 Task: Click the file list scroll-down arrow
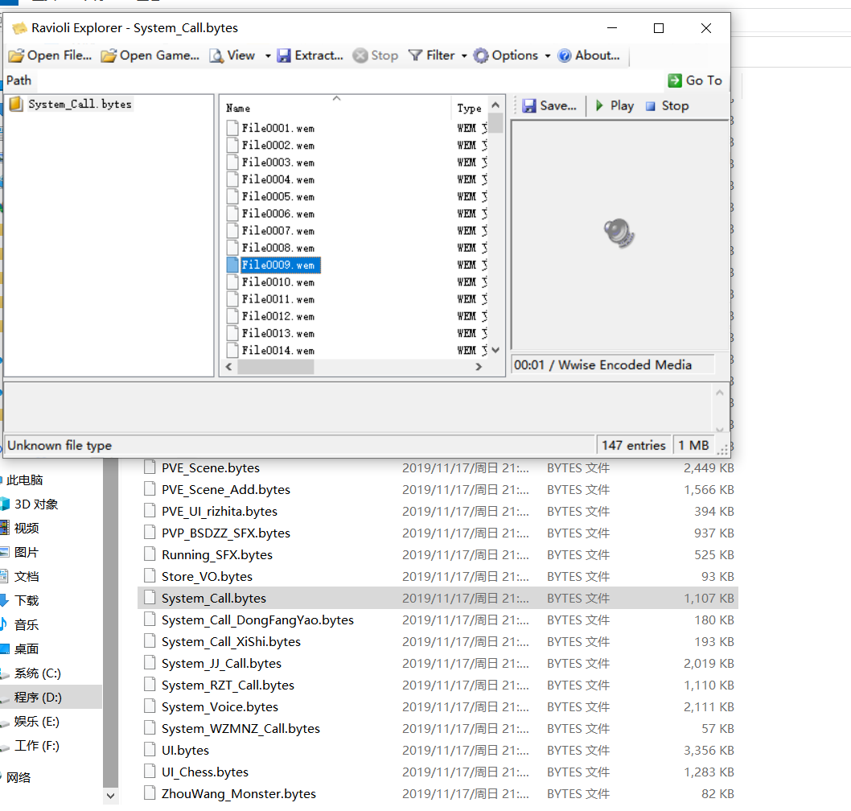click(495, 350)
